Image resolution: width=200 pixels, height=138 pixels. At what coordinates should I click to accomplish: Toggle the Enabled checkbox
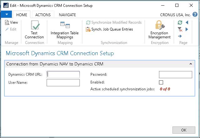(161, 82)
